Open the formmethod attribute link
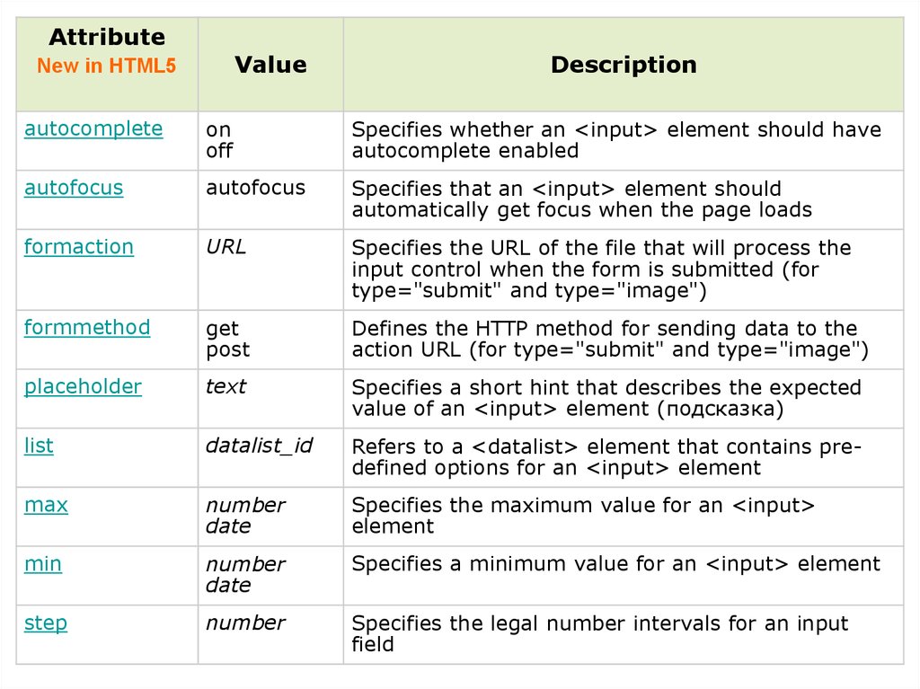 (x=87, y=328)
